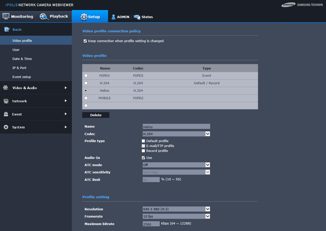Image resolution: width=326 pixels, height=231 pixels.
Task: Open the Codec dropdown
Action: click(x=176, y=134)
